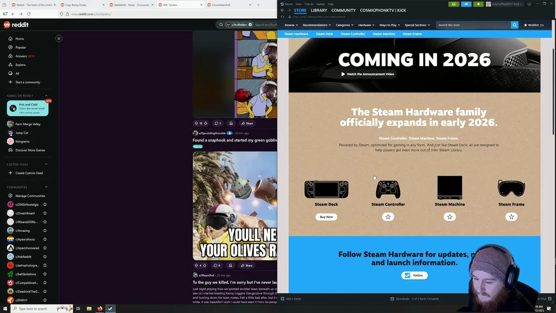The image size is (556, 313).
Task: Open Steam COMMUNITY tab
Action: (x=344, y=10)
